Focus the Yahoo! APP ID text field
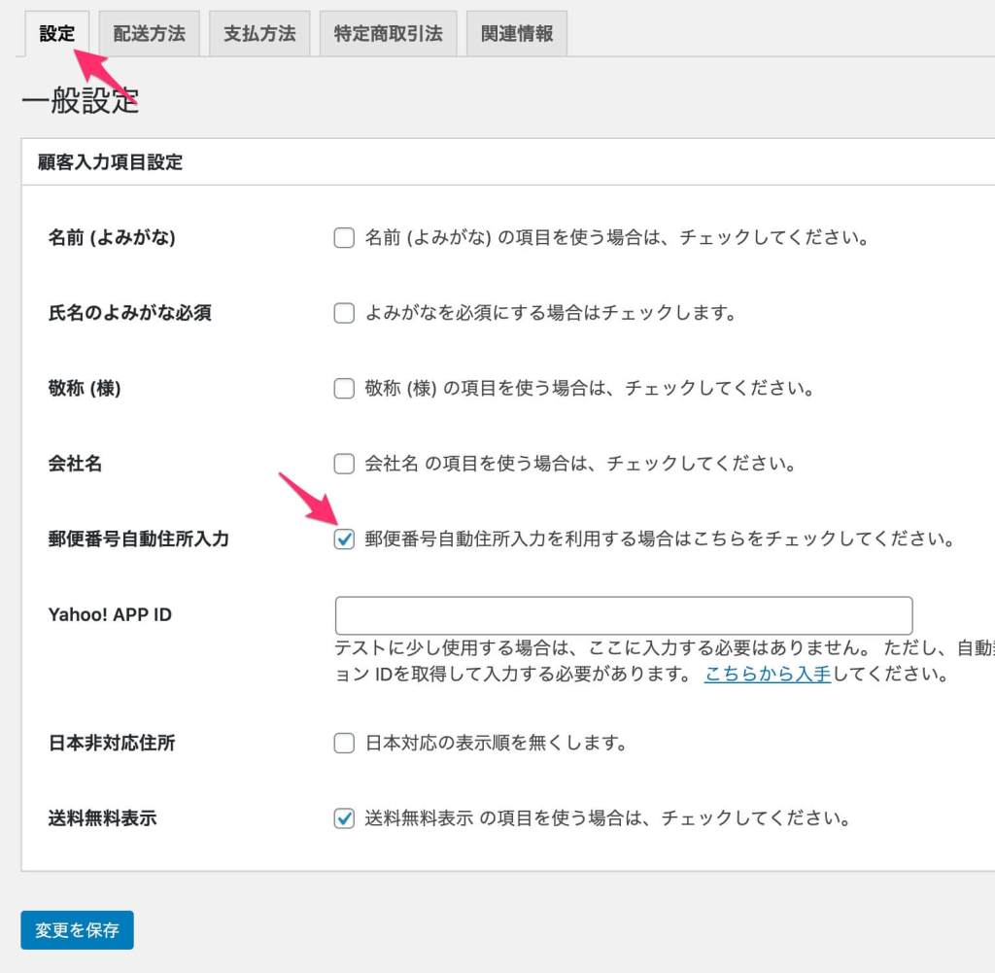This screenshot has width=995, height=973. click(x=623, y=616)
